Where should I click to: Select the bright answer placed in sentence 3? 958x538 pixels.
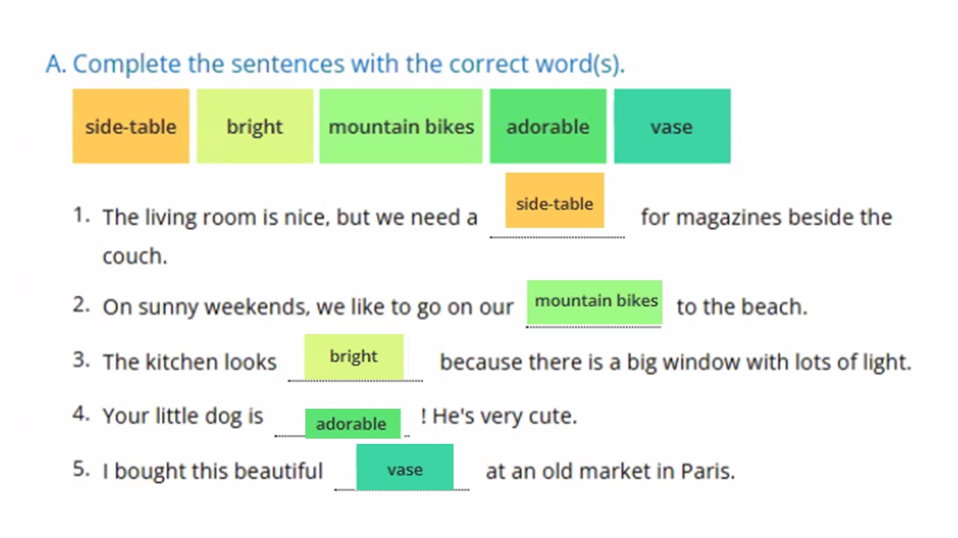point(353,356)
